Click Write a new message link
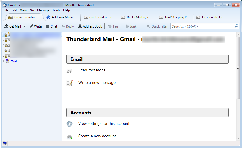The width and height of the screenshot is (242, 148). click(97, 83)
